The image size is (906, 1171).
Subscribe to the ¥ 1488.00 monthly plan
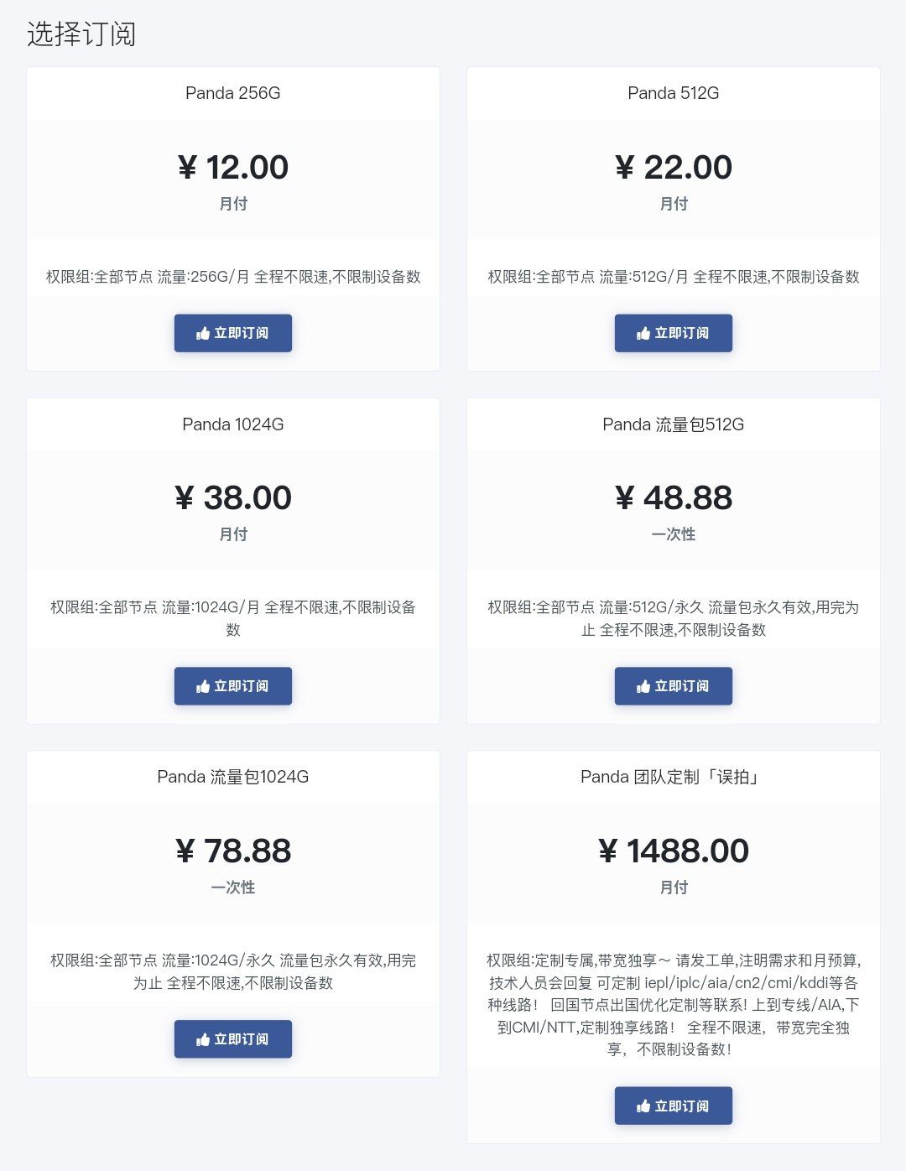(x=674, y=1106)
